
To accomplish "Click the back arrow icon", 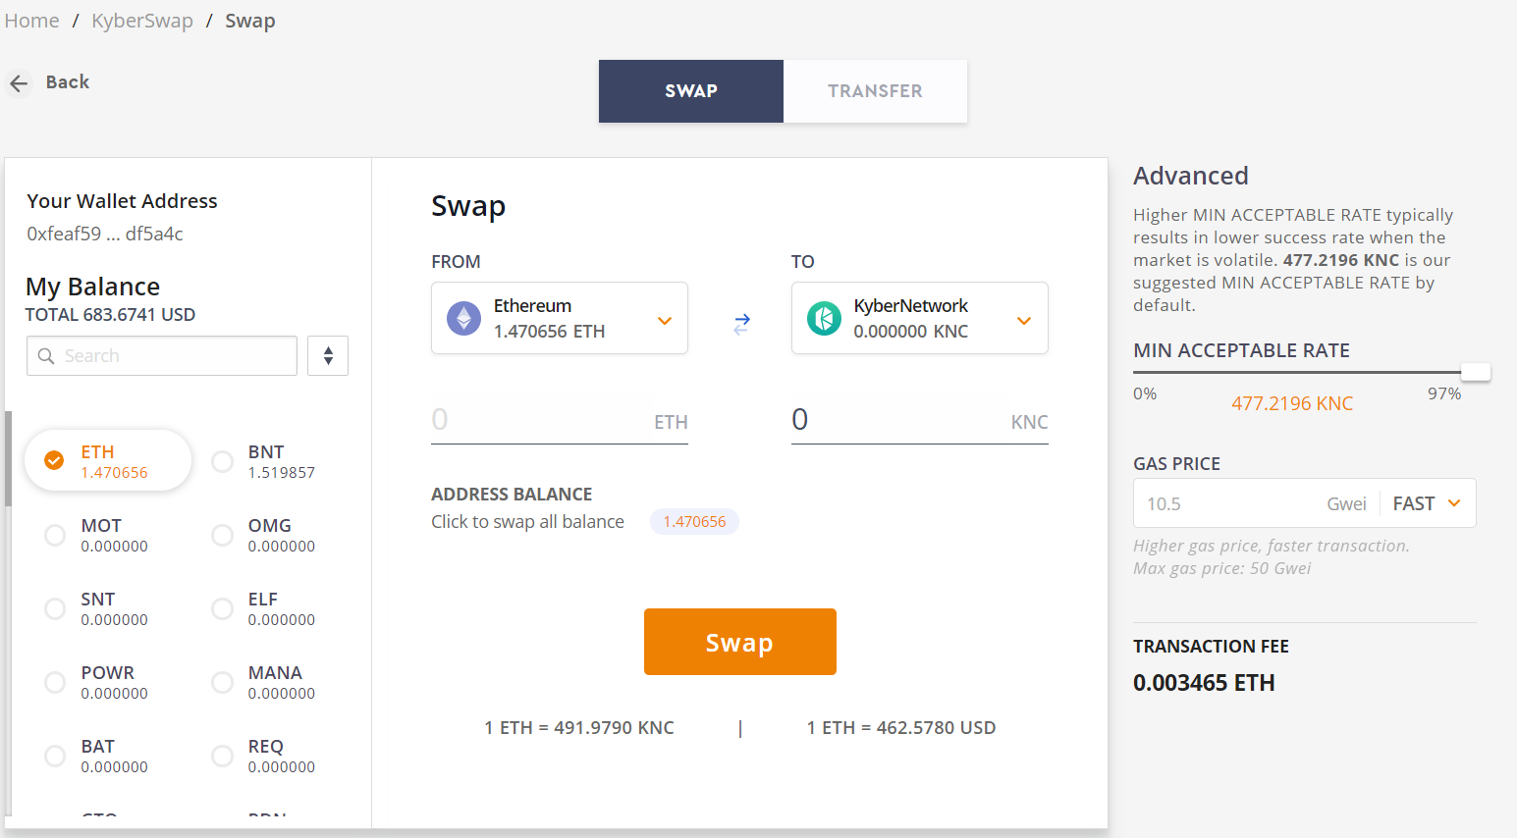I will pyautogui.click(x=19, y=83).
